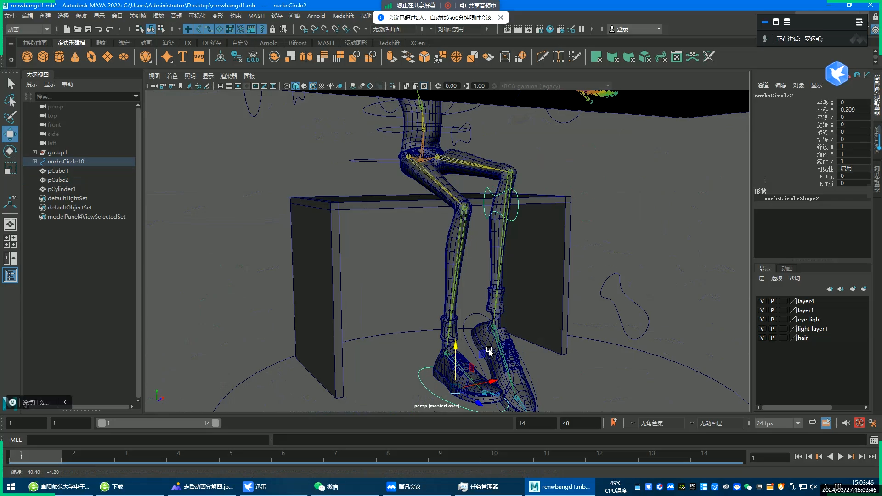This screenshot has width=882, height=496.
Task: Switch to the 绑定 shelf tab
Action: pos(124,43)
